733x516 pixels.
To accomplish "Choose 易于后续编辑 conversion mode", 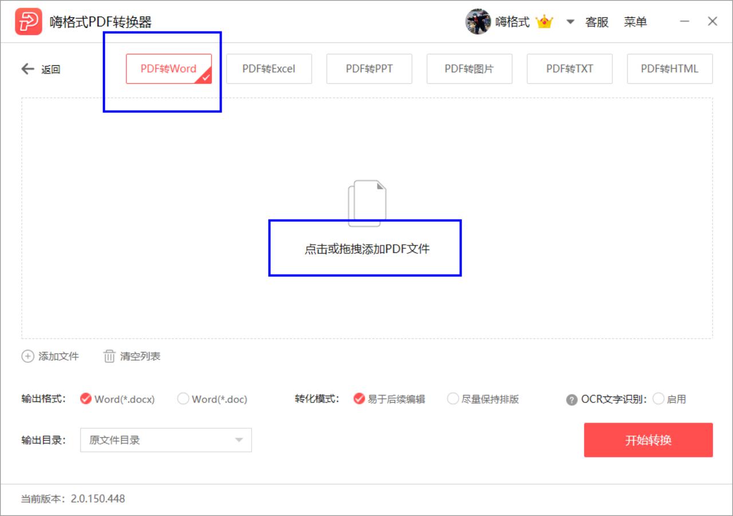I will 389,399.
